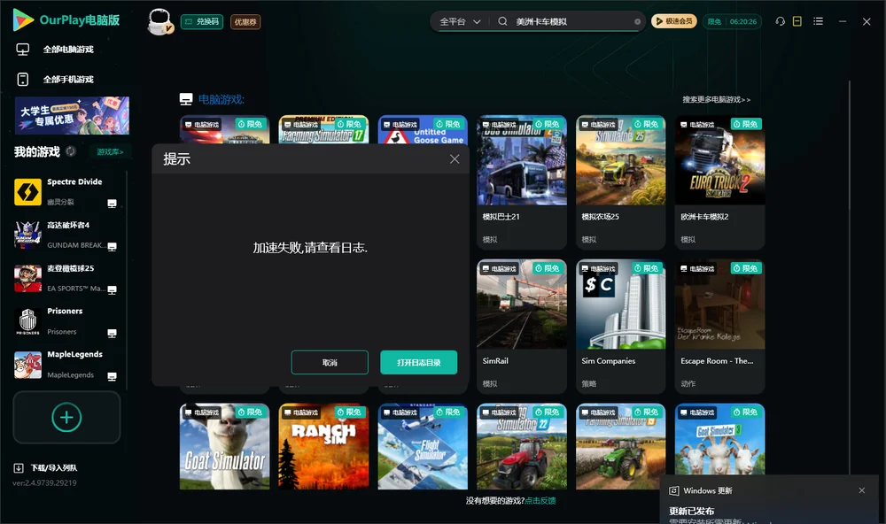Open the 极速会员 membership button
886x524 pixels.
click(674, 21)
